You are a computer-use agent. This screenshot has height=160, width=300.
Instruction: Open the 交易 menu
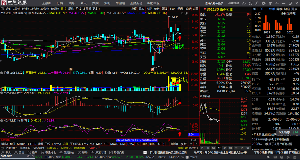pos(72,3)
